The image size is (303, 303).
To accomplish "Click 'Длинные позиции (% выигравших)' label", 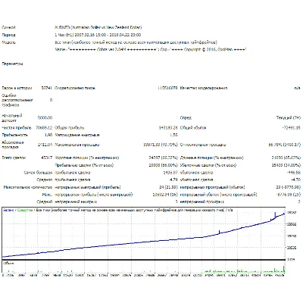I will point(211,158).
